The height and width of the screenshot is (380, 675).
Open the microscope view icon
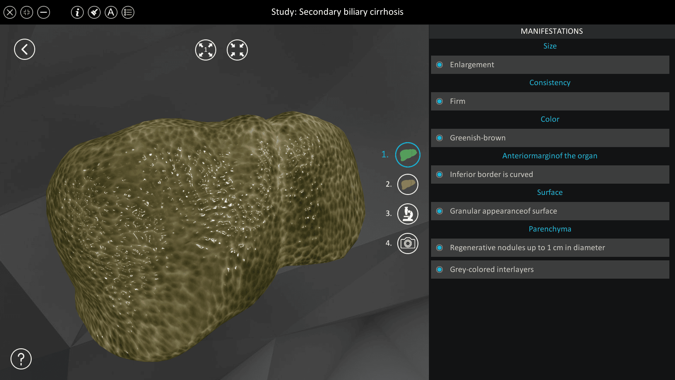(408, 214)
